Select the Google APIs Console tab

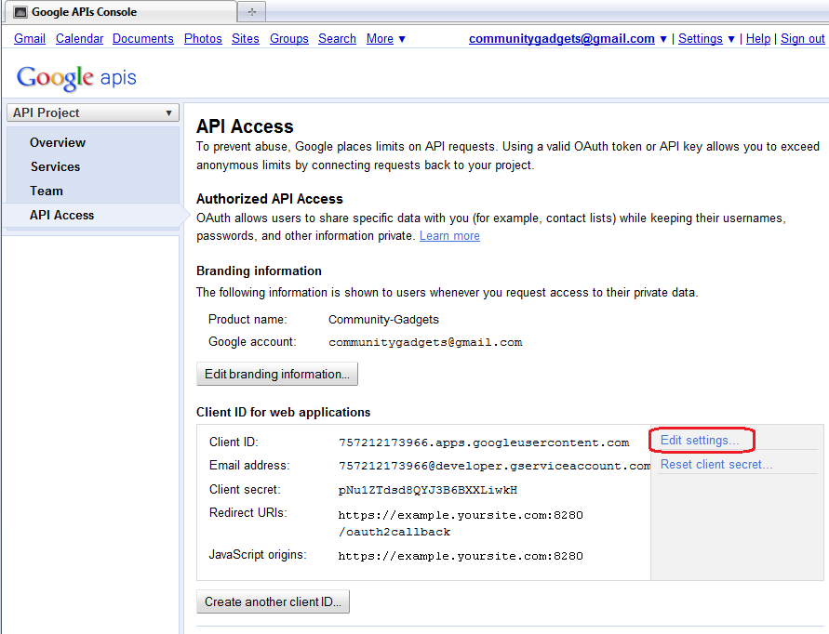(x=119, y=12)
